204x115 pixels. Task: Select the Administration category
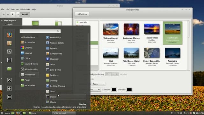29,69
